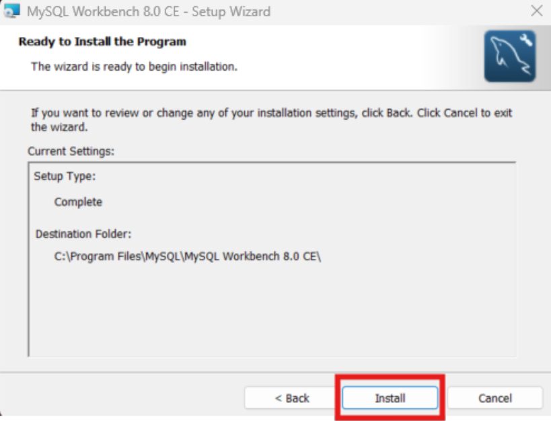Click the review or change settings instruction text
This screenshot has height=421, width=551.
tap(271, 120)
